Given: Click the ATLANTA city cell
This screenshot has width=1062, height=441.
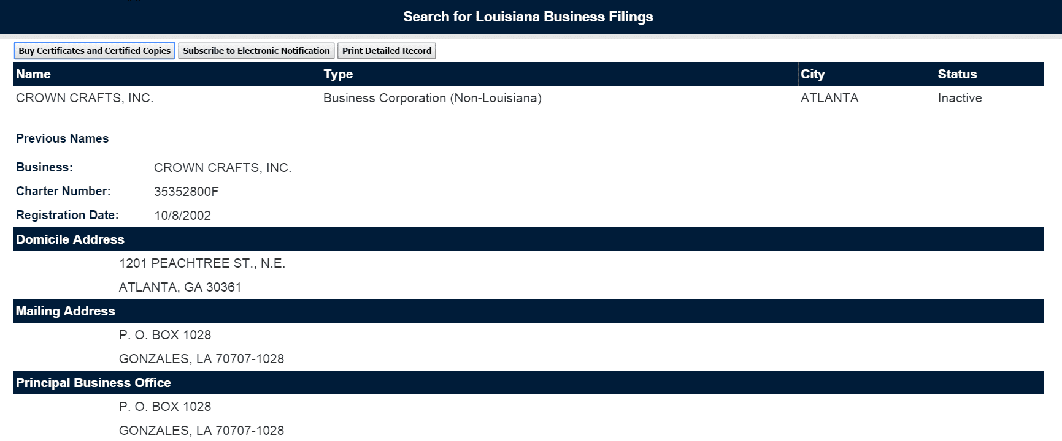Looking at the screenshot, I should pos(829,98).
